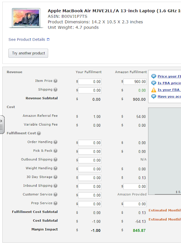
Task: Click Your Fulfillment Item Price field
Action: (90, 82)
